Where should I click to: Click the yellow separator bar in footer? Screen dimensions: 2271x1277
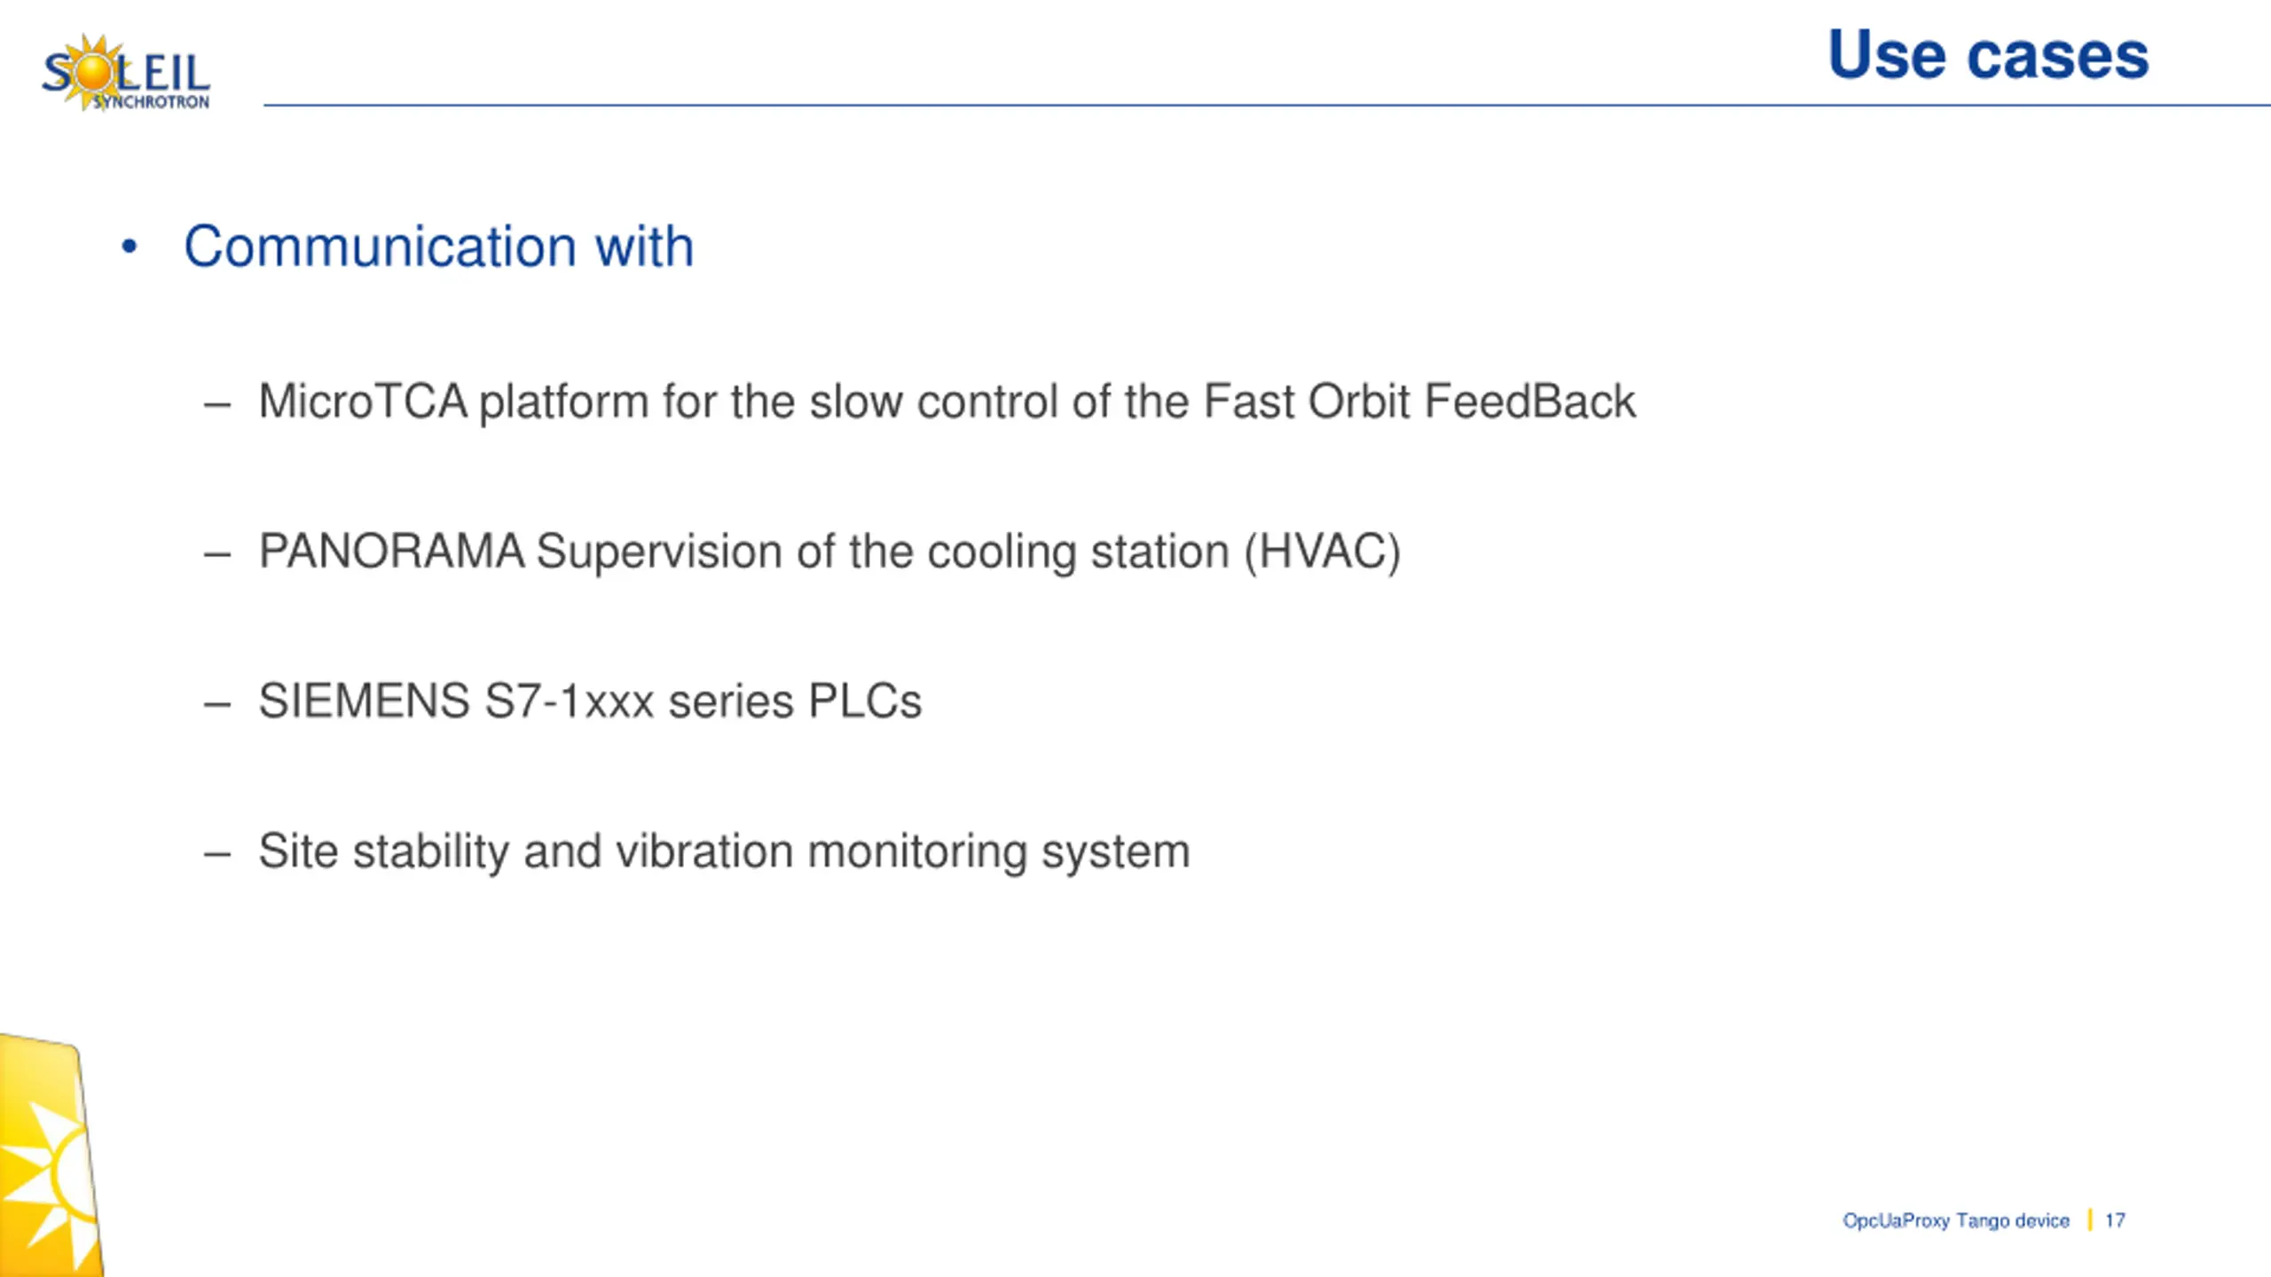[2090, 1220]
